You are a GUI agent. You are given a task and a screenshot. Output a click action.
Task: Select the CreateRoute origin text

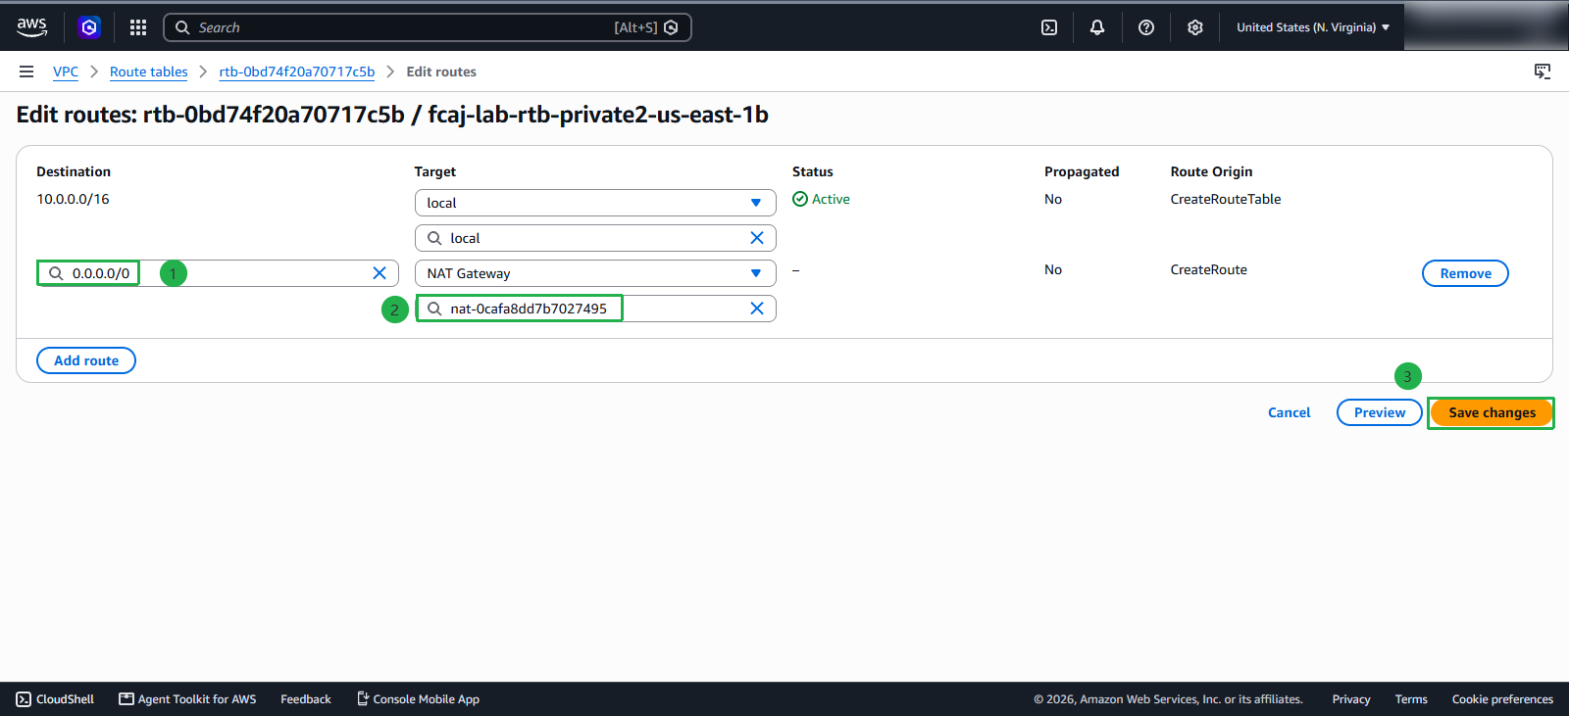(x=1209, y=269)
